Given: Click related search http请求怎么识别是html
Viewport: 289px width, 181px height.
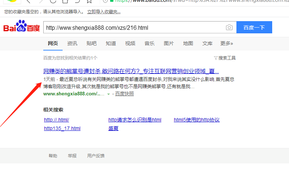Looking at the screenshot, I should (x=135, y=120).
